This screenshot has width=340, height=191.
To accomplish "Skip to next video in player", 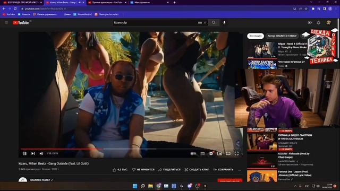I will 33,153.
